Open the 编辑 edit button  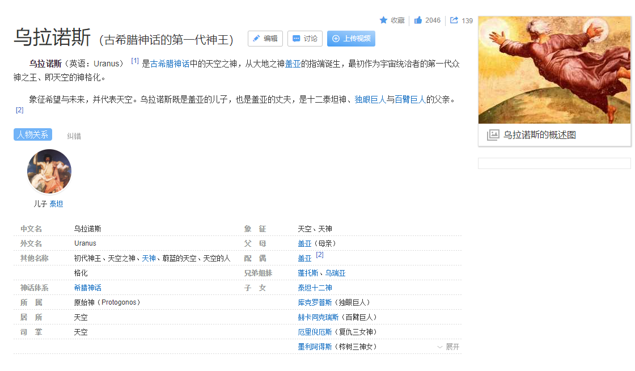265,39
